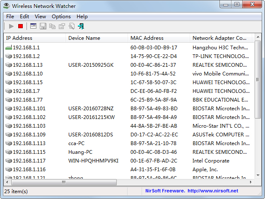
Task: Sort by the Device Name column header
Action: 96,38
